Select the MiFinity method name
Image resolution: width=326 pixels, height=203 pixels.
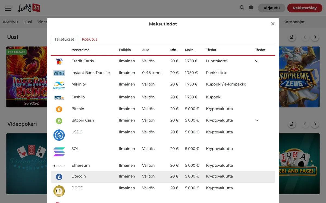pyautogui.click(x=79, y=84)
